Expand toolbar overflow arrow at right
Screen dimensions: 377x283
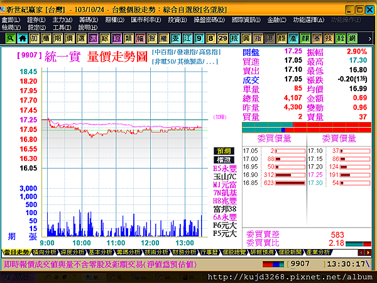[x=369, y=38]
